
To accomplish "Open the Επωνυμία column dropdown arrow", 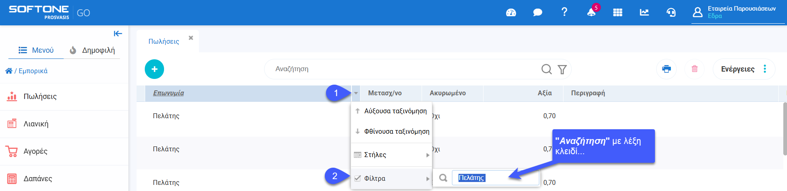I will tap(356, 93).
